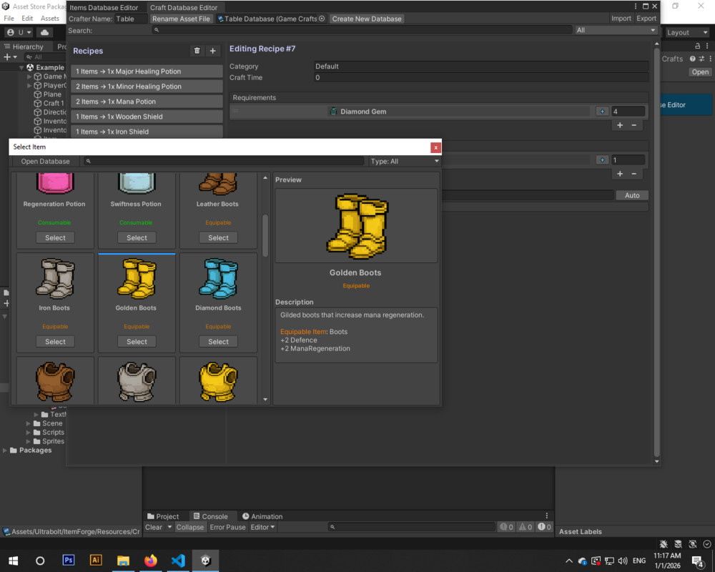Toggle Error Pause in the Console
The height and width of the screenshot is (572, 715).
click(x=228, y=527)
